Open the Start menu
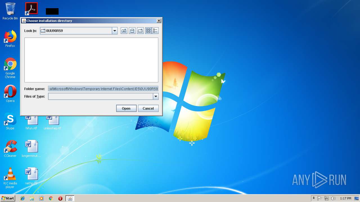The image size is (360, 202). coord(8,198)
